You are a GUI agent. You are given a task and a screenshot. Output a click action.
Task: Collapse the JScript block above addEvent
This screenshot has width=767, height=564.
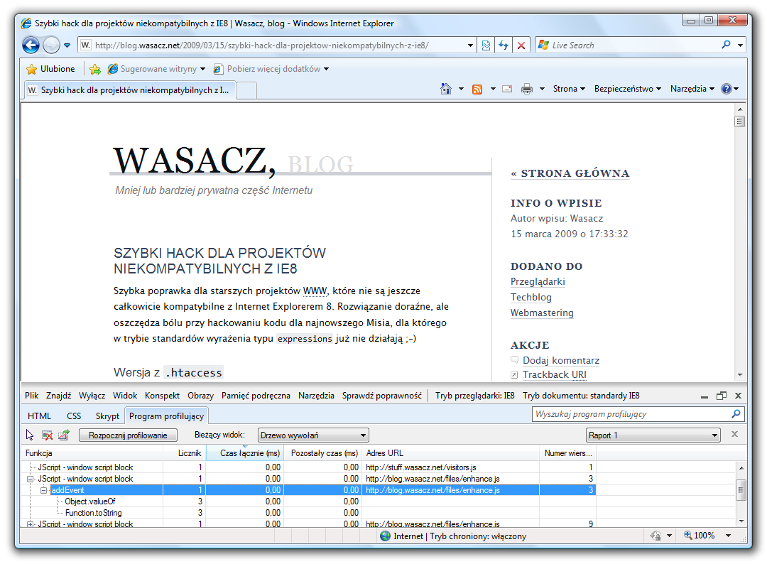(31, 479)
